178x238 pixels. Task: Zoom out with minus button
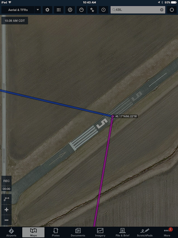(6, 220)
